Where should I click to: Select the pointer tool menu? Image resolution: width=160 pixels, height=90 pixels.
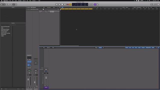(x=98, y=7)
